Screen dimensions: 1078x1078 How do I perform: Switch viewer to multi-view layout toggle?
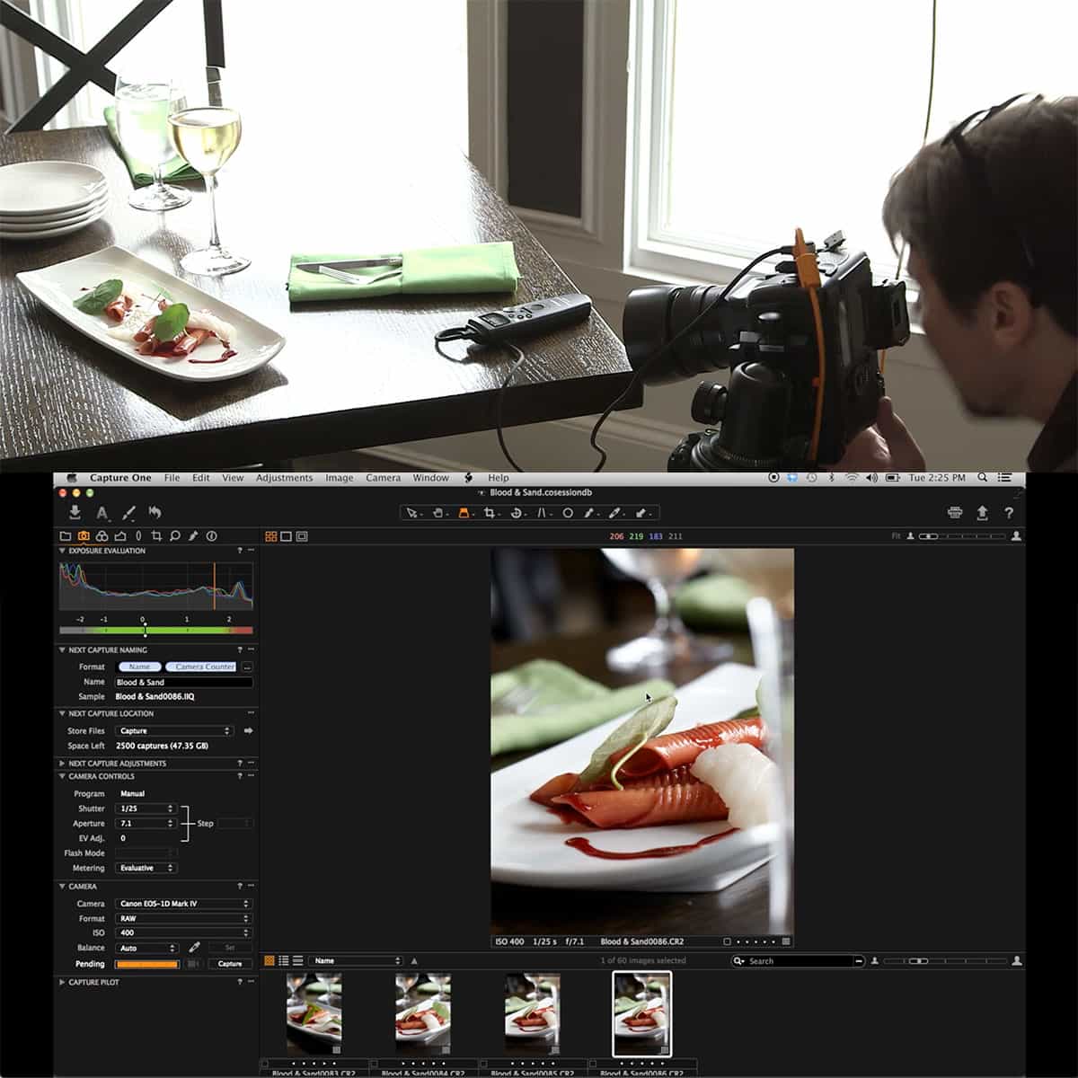coord(272,535)
